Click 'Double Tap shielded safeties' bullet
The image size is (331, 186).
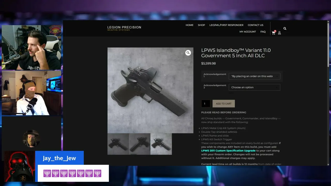[219, 132]
